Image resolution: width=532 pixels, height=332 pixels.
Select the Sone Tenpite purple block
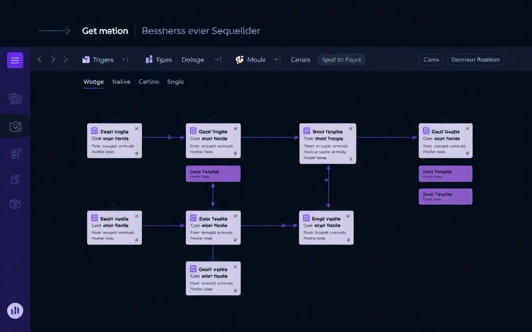click(x=445, y=197)
